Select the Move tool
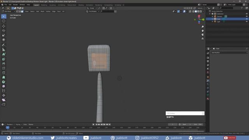 click(4, 26)
